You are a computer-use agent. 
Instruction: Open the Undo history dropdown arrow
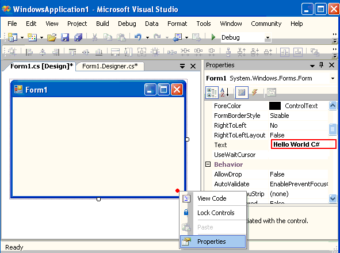[147, 38]
